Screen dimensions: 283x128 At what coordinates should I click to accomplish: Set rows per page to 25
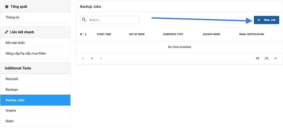(266, 58)
